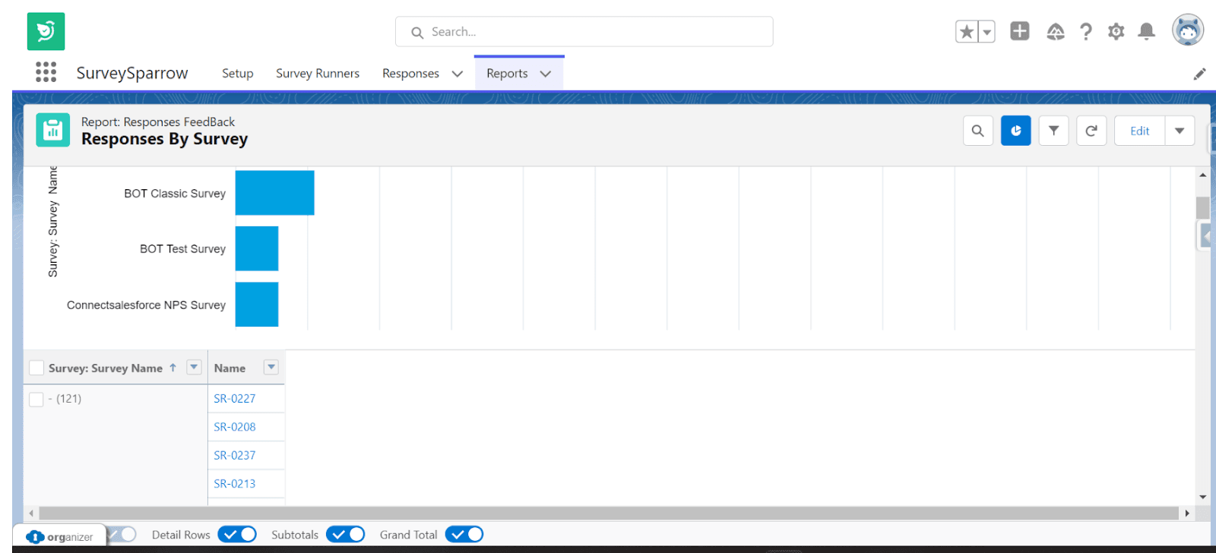
Task: Check the Survey Name column header checkbox
Action: (36, 368)
